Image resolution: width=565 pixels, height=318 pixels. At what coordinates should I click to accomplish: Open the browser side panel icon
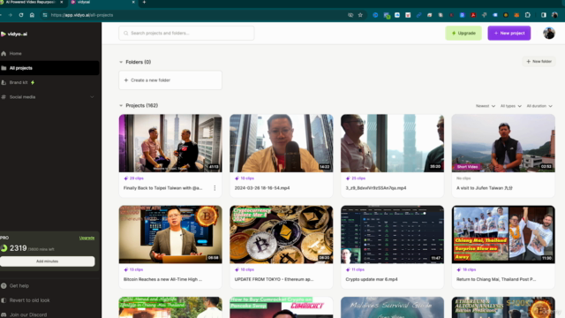(x=544, y=15)
